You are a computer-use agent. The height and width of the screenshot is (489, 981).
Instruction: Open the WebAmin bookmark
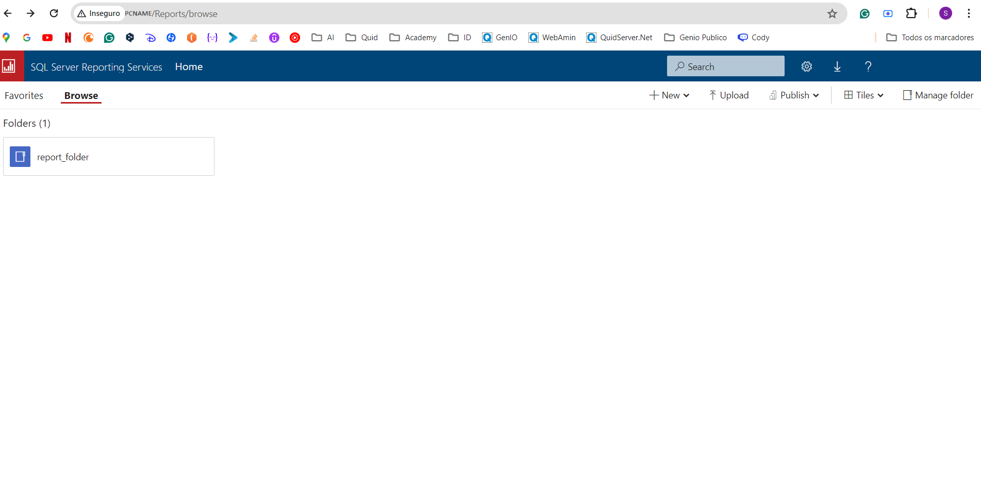(x=552, y=37)
